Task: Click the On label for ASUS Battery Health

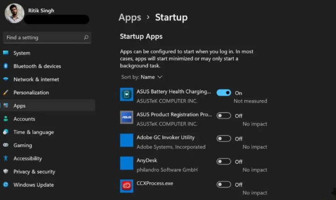Action: 238,93
